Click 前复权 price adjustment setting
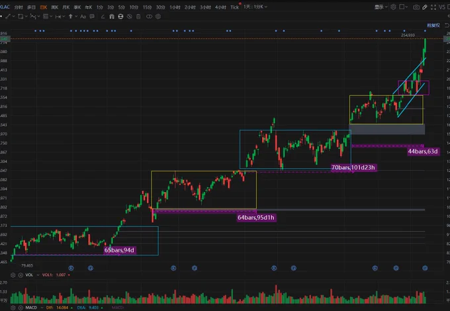 (433, 26)
